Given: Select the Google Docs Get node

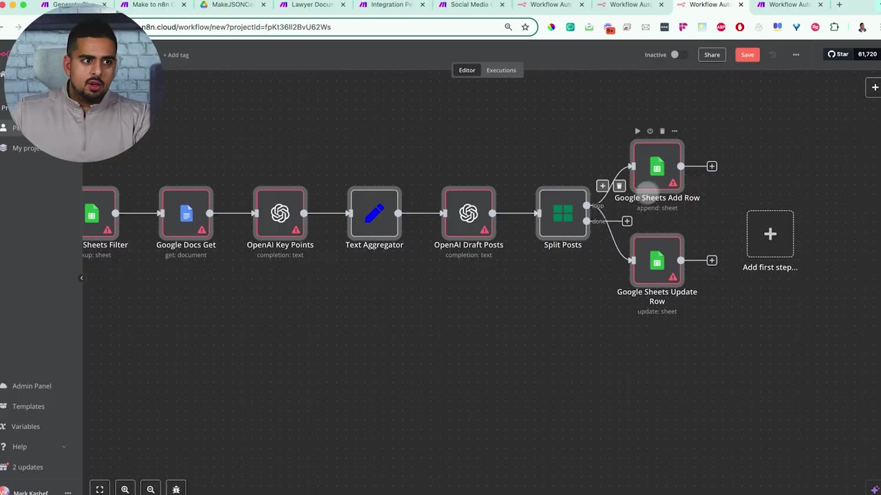Looking at the screenshot, I should (x=186, y=213).
